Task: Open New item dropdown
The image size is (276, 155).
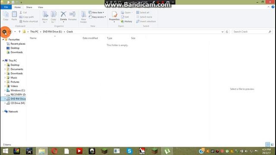Action: [96, 12]
